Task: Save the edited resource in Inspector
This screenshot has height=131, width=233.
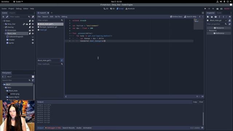Action: point(216,17)
